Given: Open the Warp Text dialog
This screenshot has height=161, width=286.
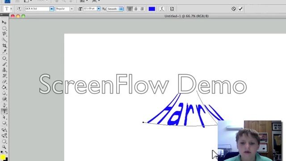Looking at the screenshot, I should (162, 9).
